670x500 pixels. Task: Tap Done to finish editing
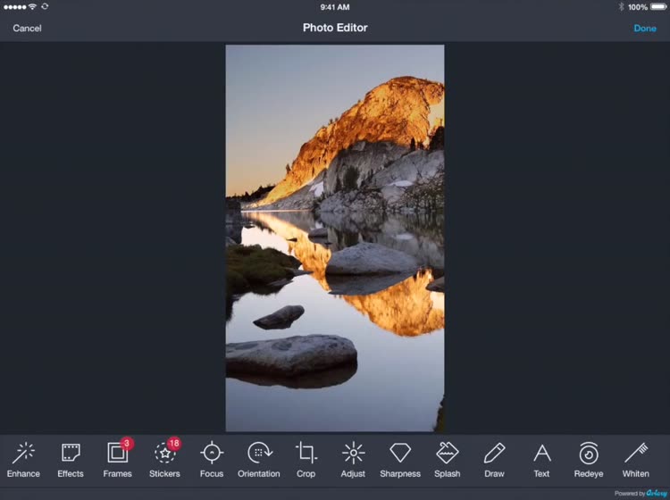pyautogui.click(x=645, y=29)
